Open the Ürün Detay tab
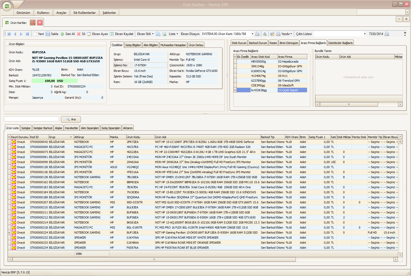This screenshot has width=411, height=276. [196, 45]
